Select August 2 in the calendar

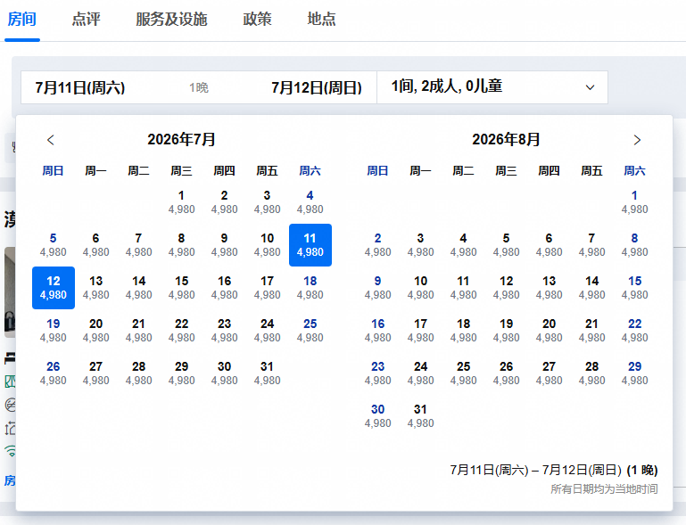point(377,245)
